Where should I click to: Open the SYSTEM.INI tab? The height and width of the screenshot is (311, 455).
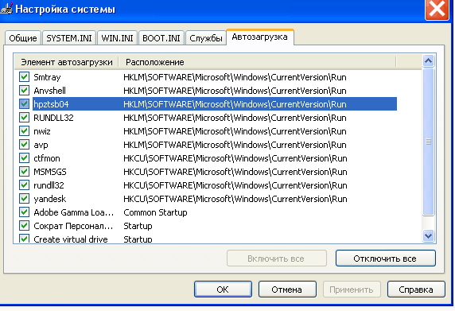point(69,38)
